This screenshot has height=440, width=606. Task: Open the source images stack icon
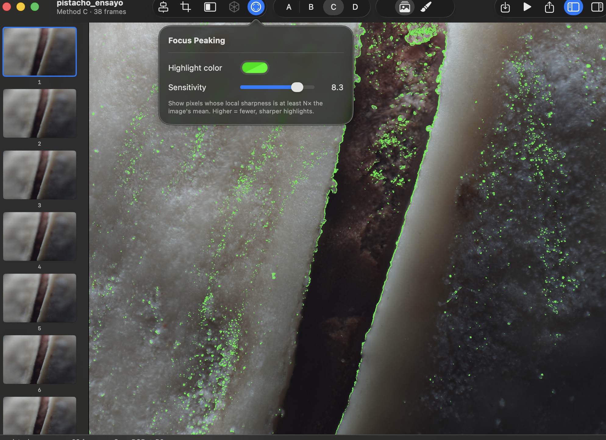[405, 7]
